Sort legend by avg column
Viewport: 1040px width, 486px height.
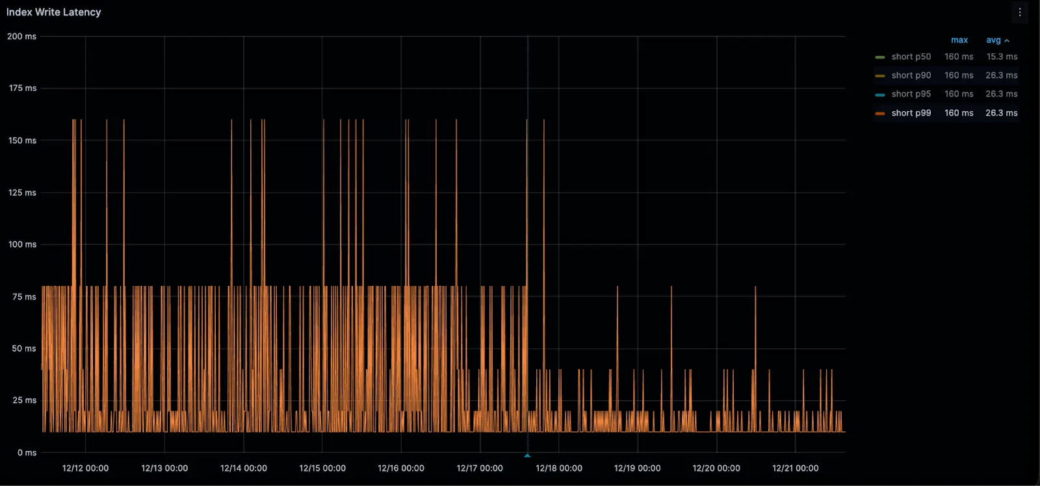997,40
